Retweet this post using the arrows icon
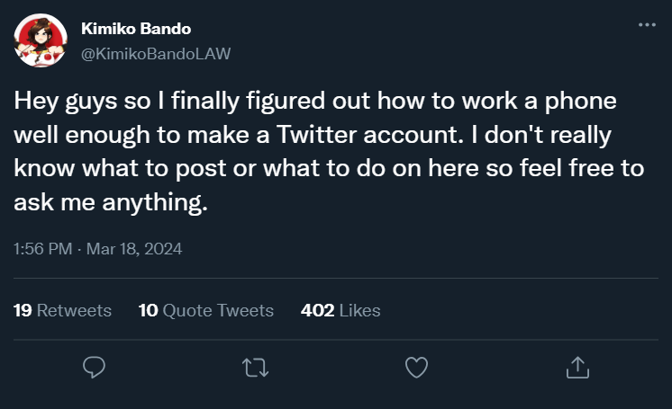Image resolution: width=672 pixels, height=409 pixels. click(255, 366)
